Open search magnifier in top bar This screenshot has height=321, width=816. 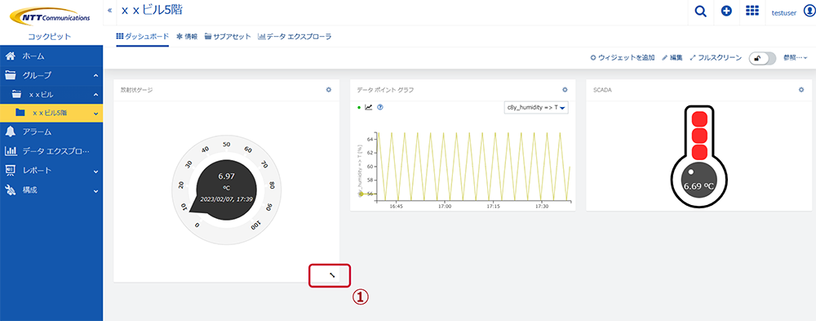(701, 11)
